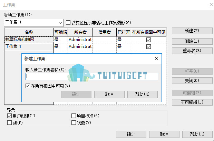Image resolution: width=214 pixels, height=141 pixels.
Task: Click the 可编辑 column header
Action: coord(61,32)
